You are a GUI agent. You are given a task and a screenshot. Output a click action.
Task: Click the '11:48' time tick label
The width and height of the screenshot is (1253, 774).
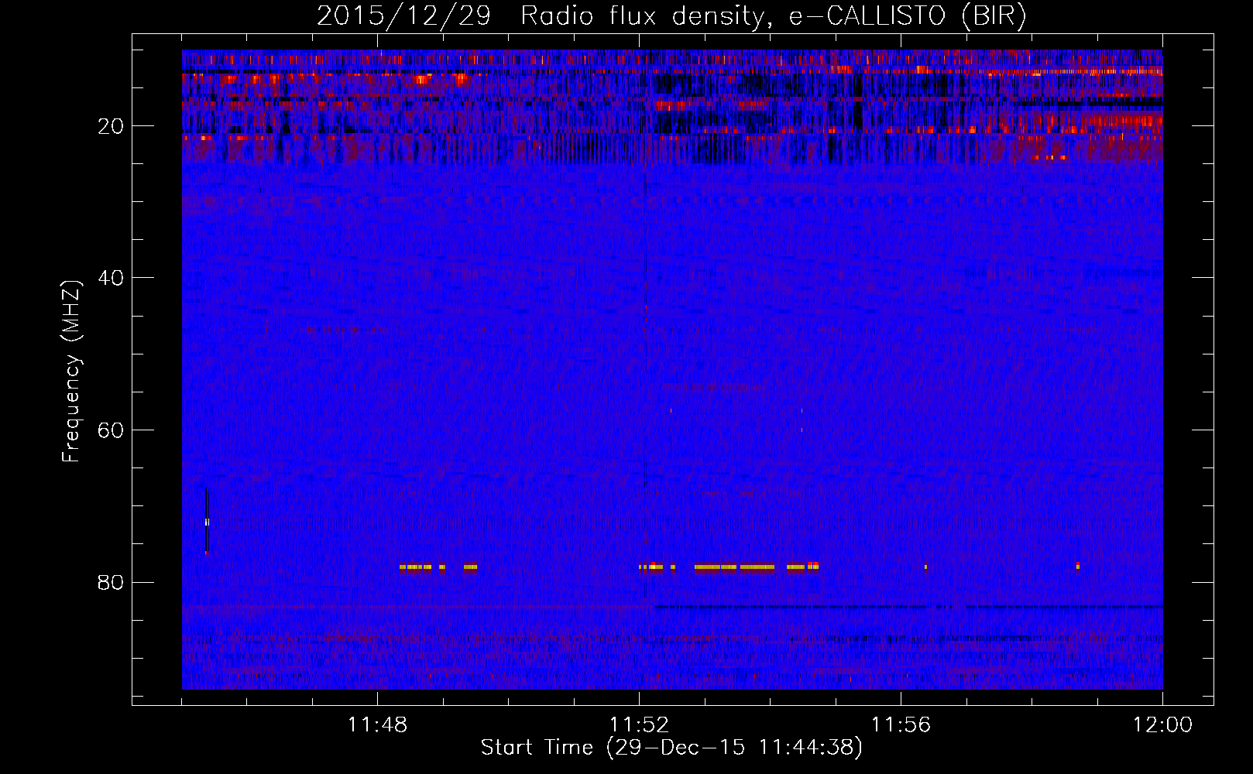[x=377, y=725]
